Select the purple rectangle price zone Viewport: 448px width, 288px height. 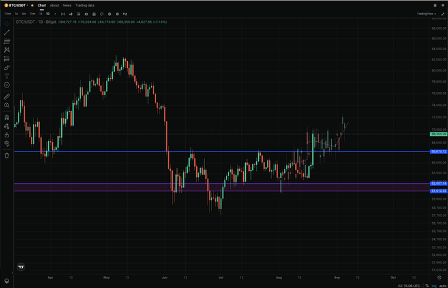tap(222, 187)
